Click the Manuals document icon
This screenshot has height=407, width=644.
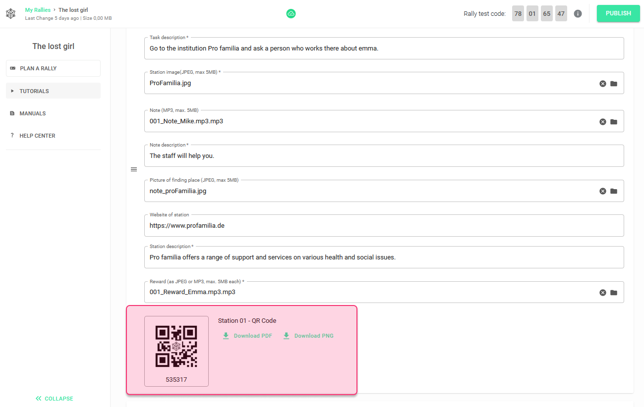point(12,113)
